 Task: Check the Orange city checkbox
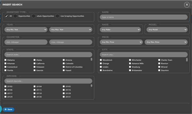[101, 63]
